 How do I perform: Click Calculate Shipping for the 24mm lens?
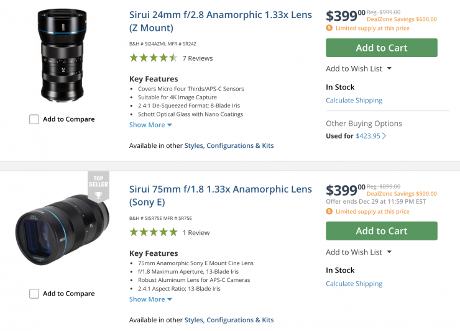[354, 101]
